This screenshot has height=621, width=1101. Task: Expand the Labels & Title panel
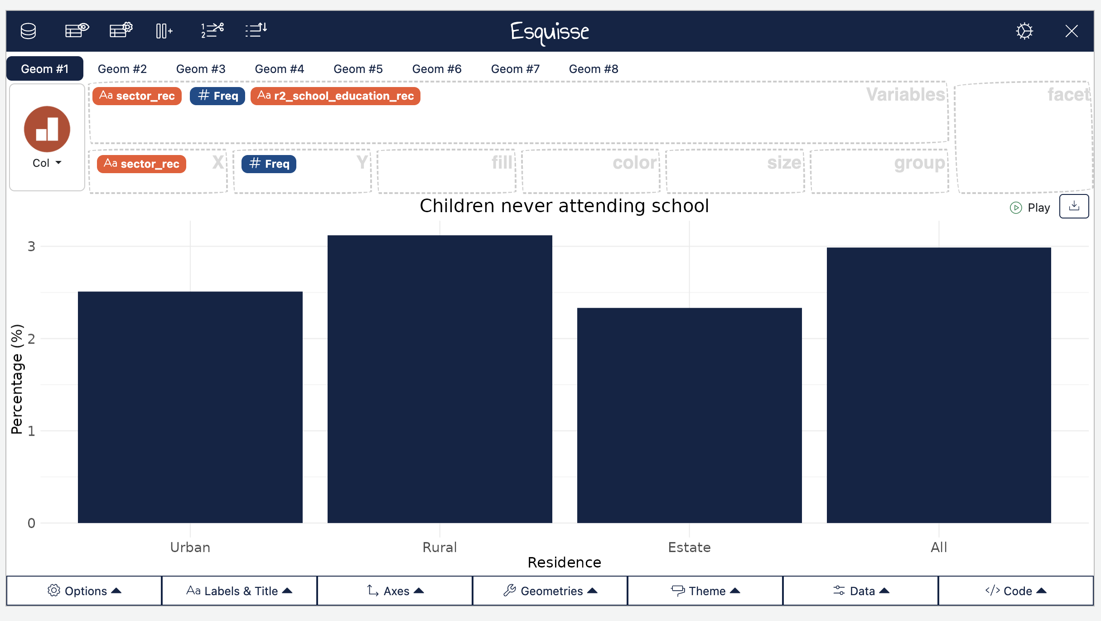239,591
